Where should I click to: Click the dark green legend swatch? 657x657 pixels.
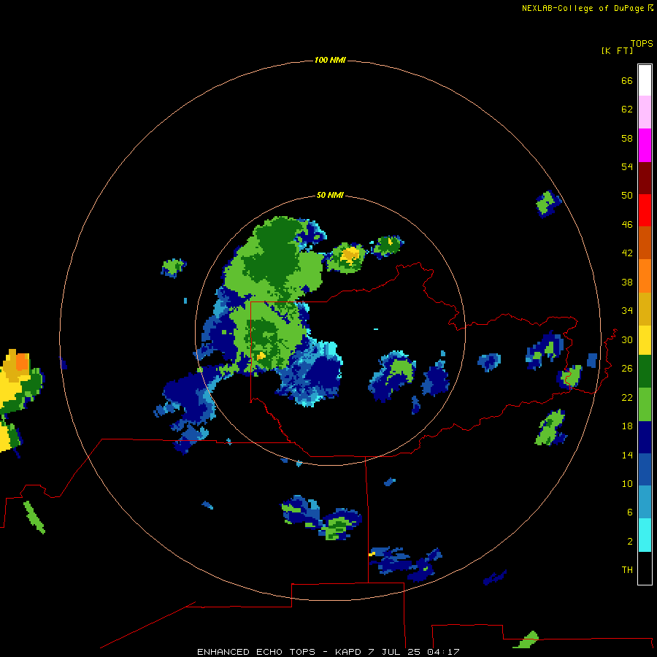[x=645, y=372]
